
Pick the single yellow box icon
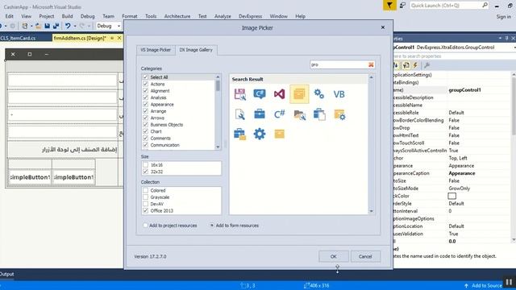pos(280,134)
